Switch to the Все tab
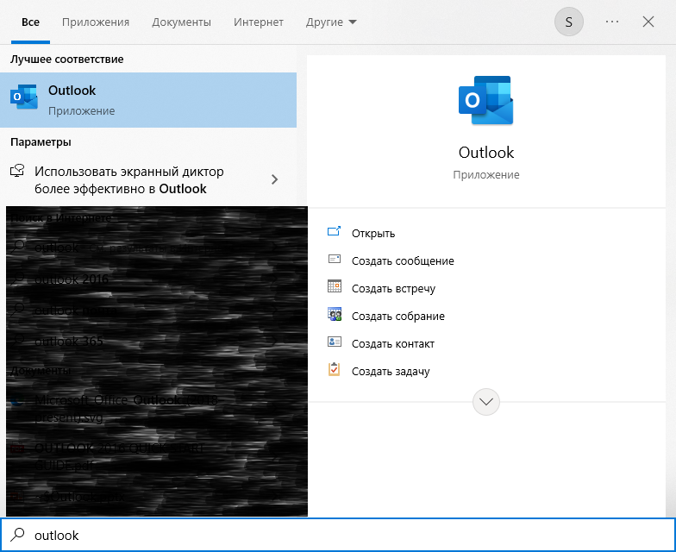Image resolution: width=676 pixels, height=552 pixels. [x=31, y=22]
